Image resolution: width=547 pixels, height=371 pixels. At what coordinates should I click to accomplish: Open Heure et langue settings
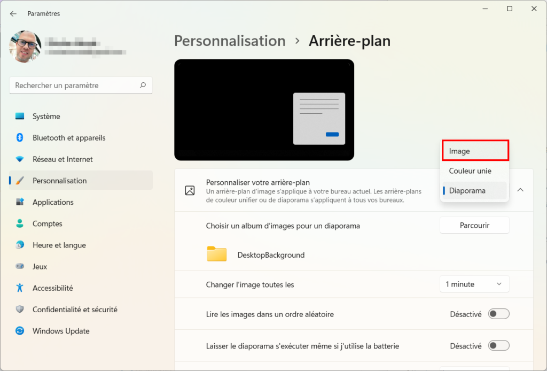[x=81, y=245]
